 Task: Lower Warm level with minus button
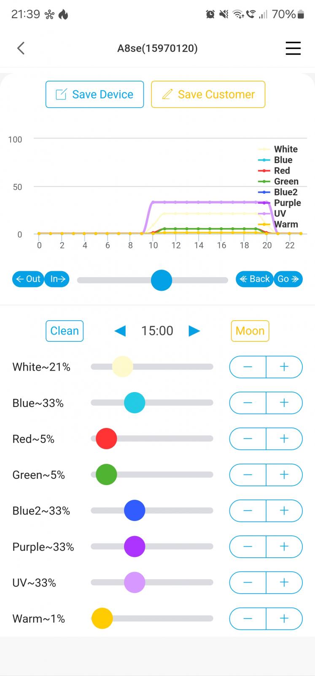pyautogui.click(x=248, y=619)
